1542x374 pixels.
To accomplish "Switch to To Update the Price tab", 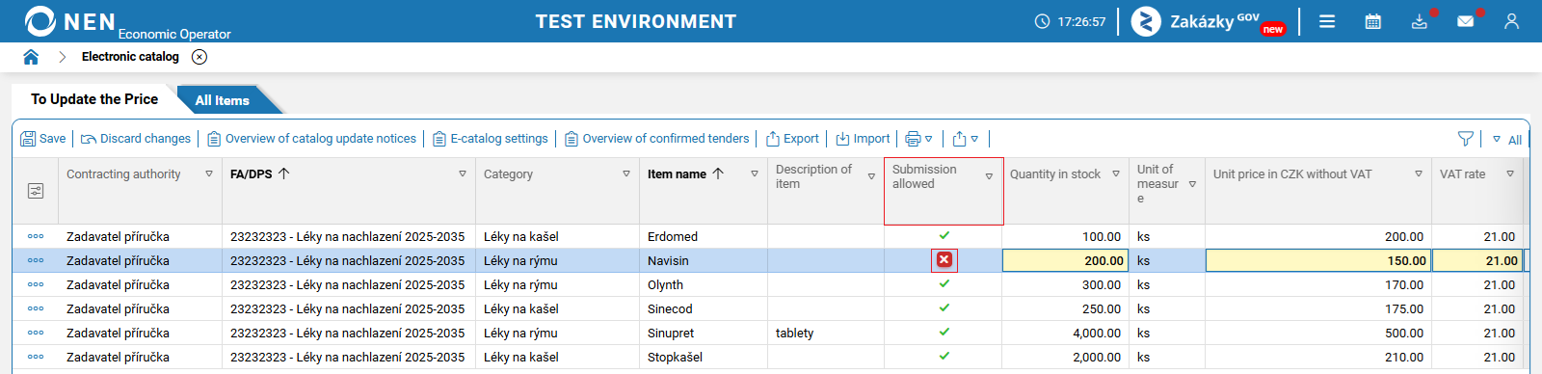I will [x=94, y=99].
